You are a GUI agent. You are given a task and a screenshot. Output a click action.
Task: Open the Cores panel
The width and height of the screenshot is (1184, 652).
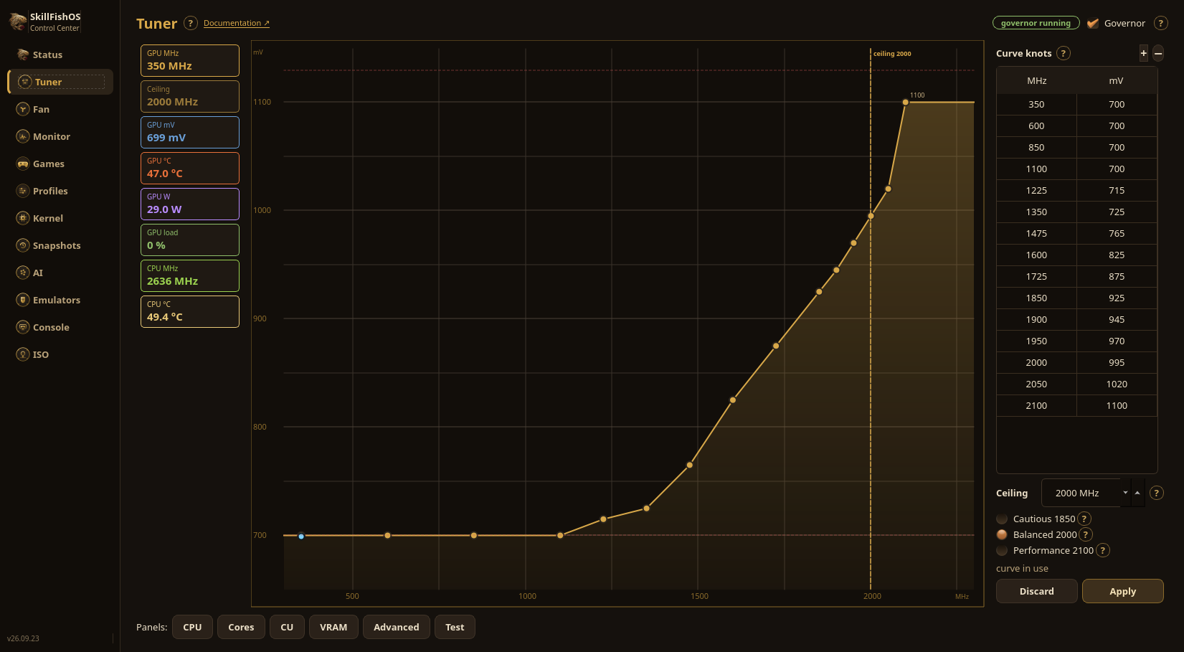[241, 627]
